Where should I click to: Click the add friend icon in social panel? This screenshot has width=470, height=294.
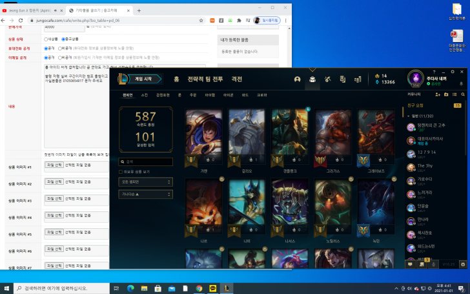tap(437, 94)
